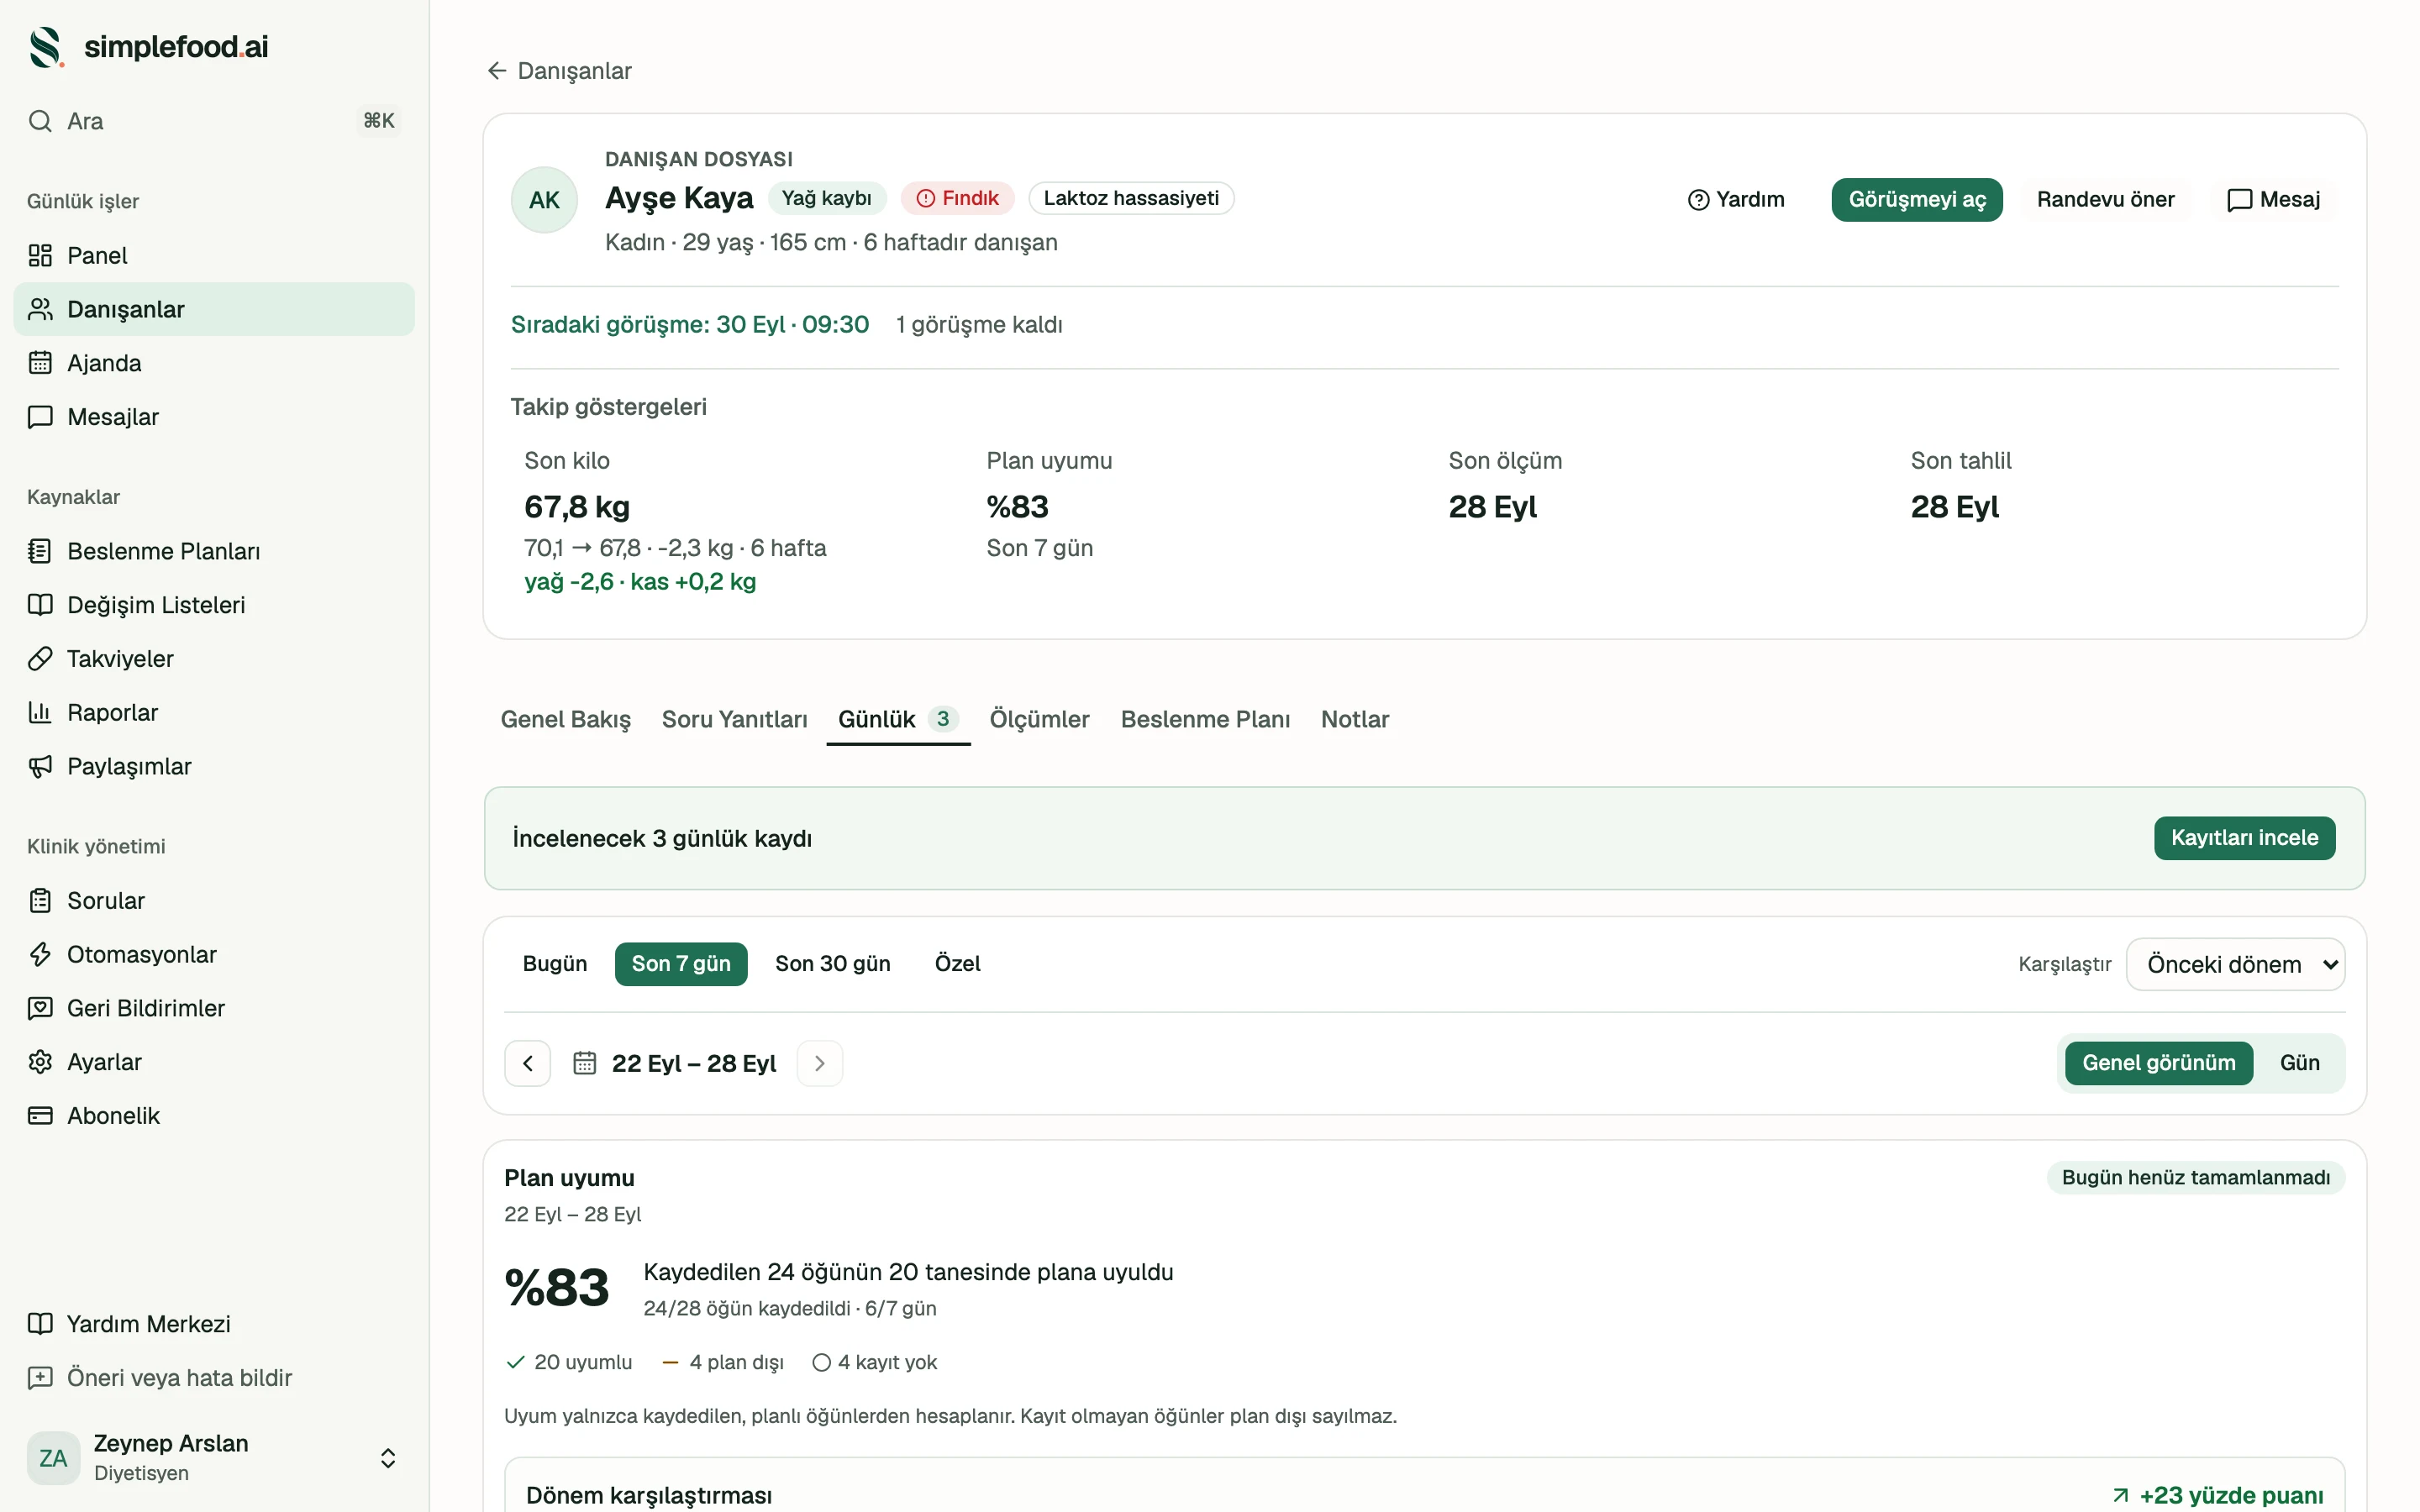Click the Ayarlar gear icon
The image size is (2420, 1512).
point(40,1062)
